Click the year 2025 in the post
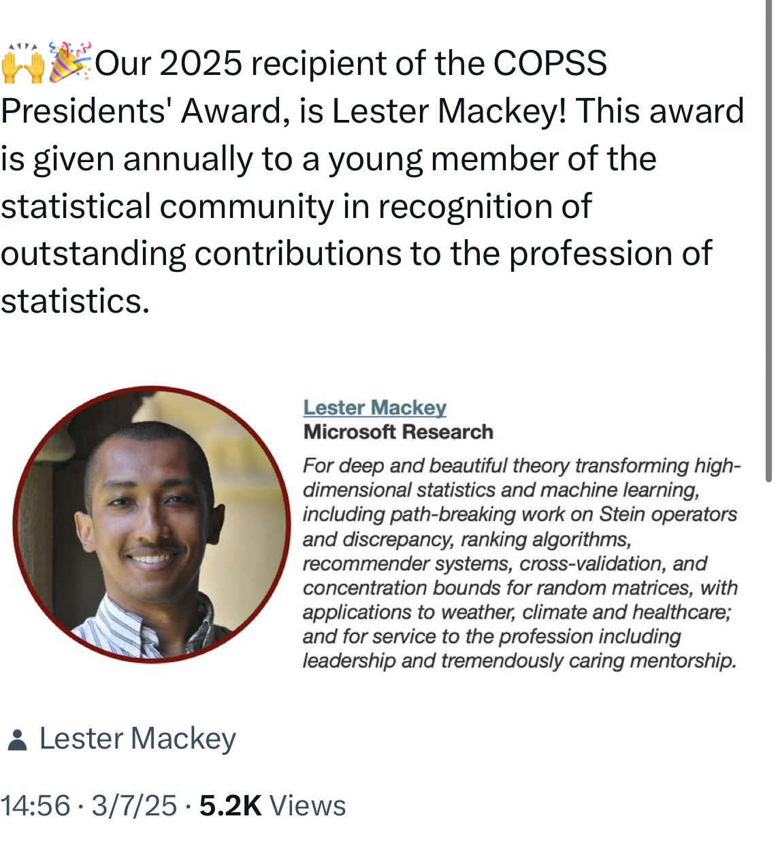This screenshot has width=778, height=844. 201,63
